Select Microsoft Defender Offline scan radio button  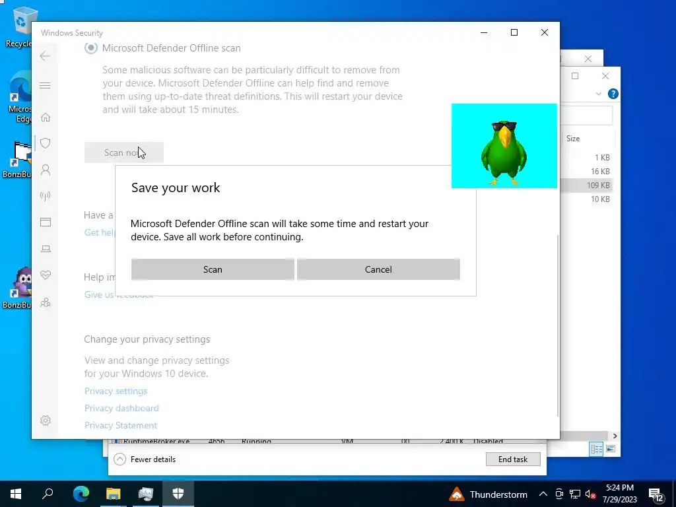coord(91,48)
